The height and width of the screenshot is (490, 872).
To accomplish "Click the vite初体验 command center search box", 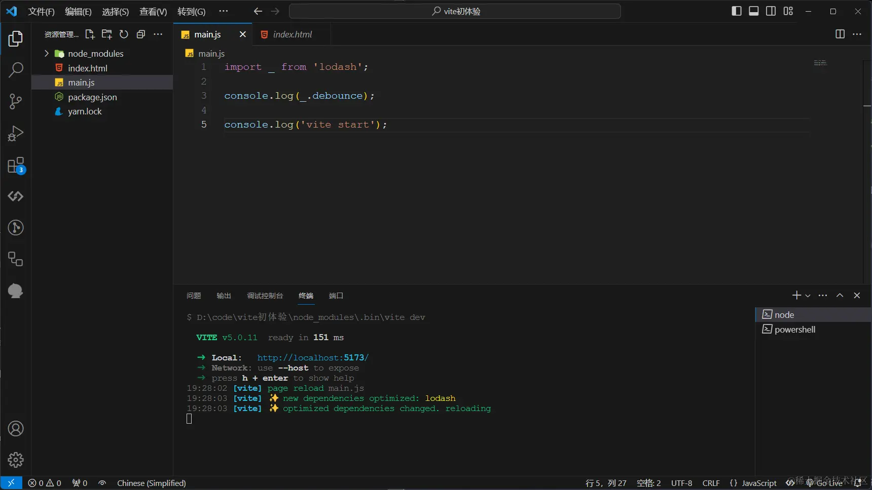I will tap(455, 11).
